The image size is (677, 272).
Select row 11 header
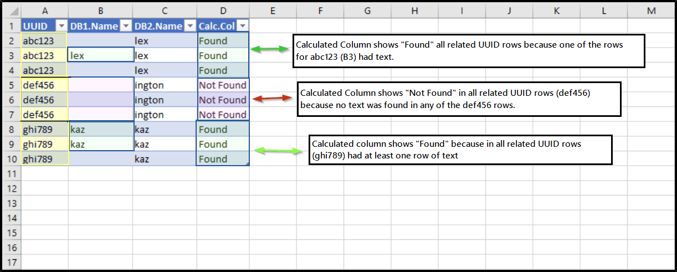[12, 174]
